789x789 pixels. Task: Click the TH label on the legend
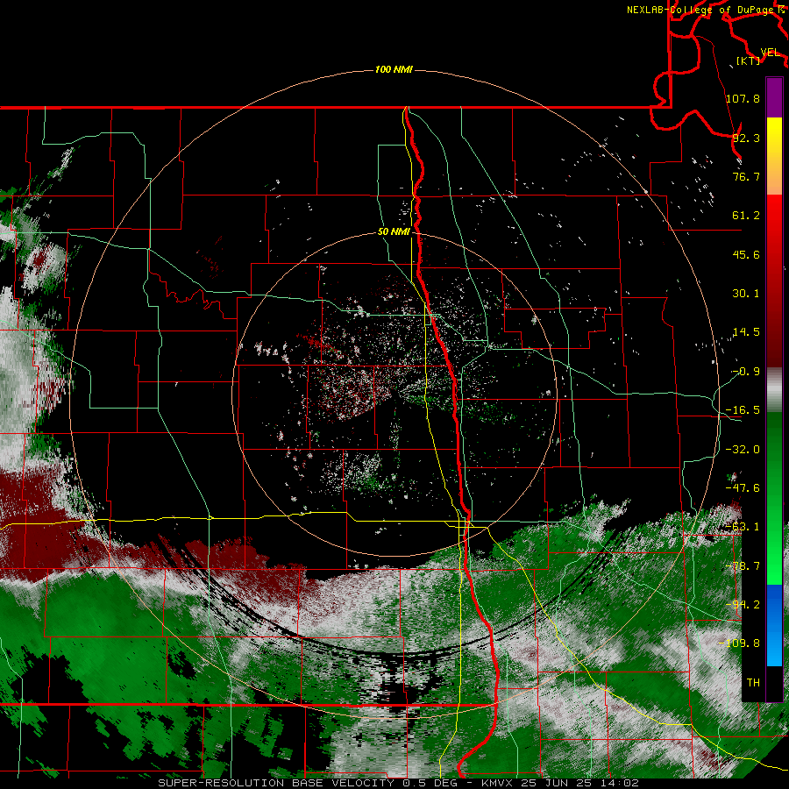(x=753, y=683)
